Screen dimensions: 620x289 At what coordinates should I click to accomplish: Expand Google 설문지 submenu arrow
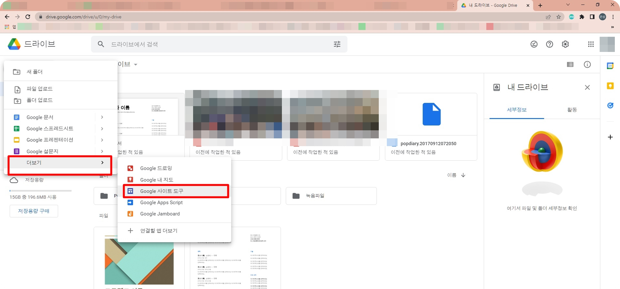point(102,151)
